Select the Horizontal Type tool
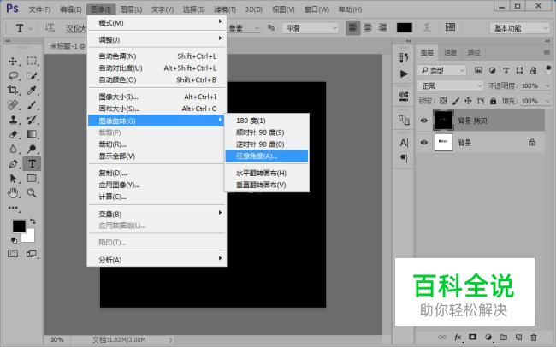Image resolution: width=556 pixels, height=347 pixels. 32,163
